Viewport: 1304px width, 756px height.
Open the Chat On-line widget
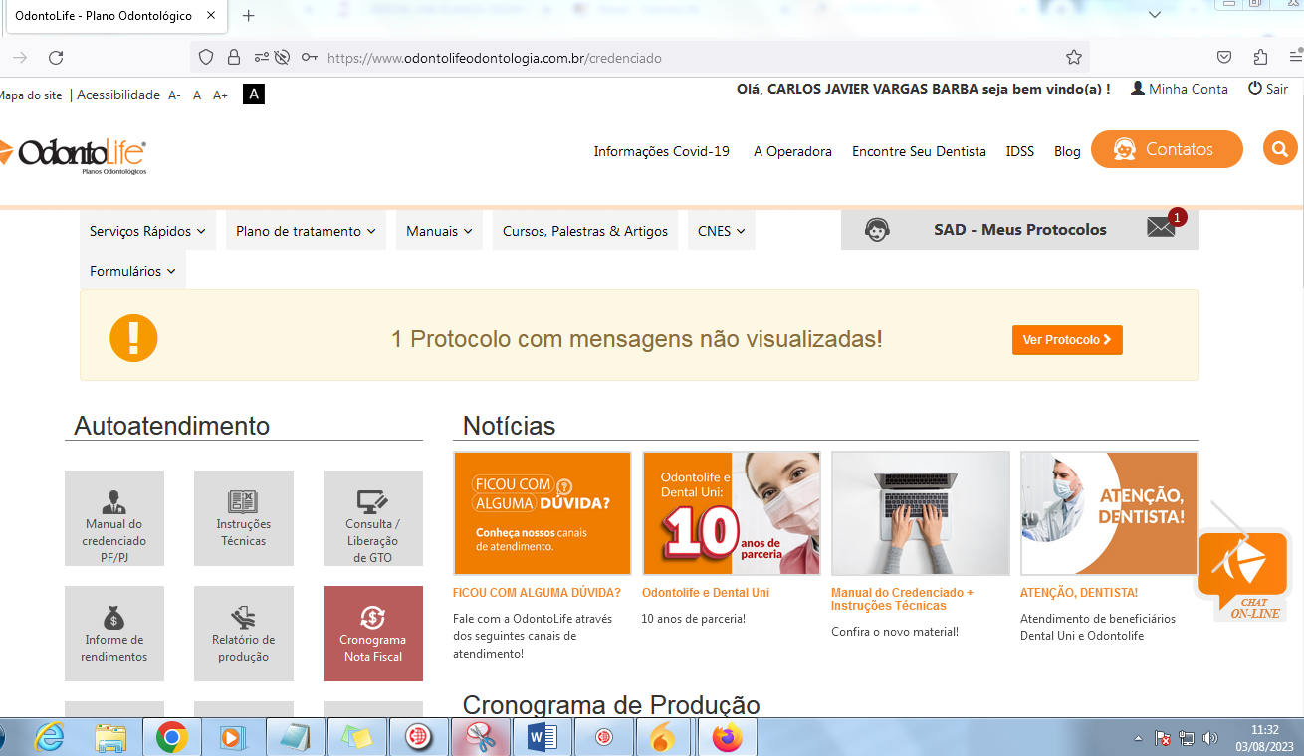click(x=1242, y=575)
